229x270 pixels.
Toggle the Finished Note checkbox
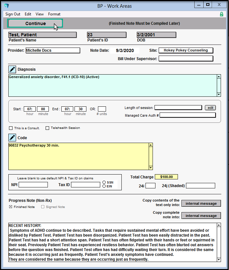coord(11,207)
